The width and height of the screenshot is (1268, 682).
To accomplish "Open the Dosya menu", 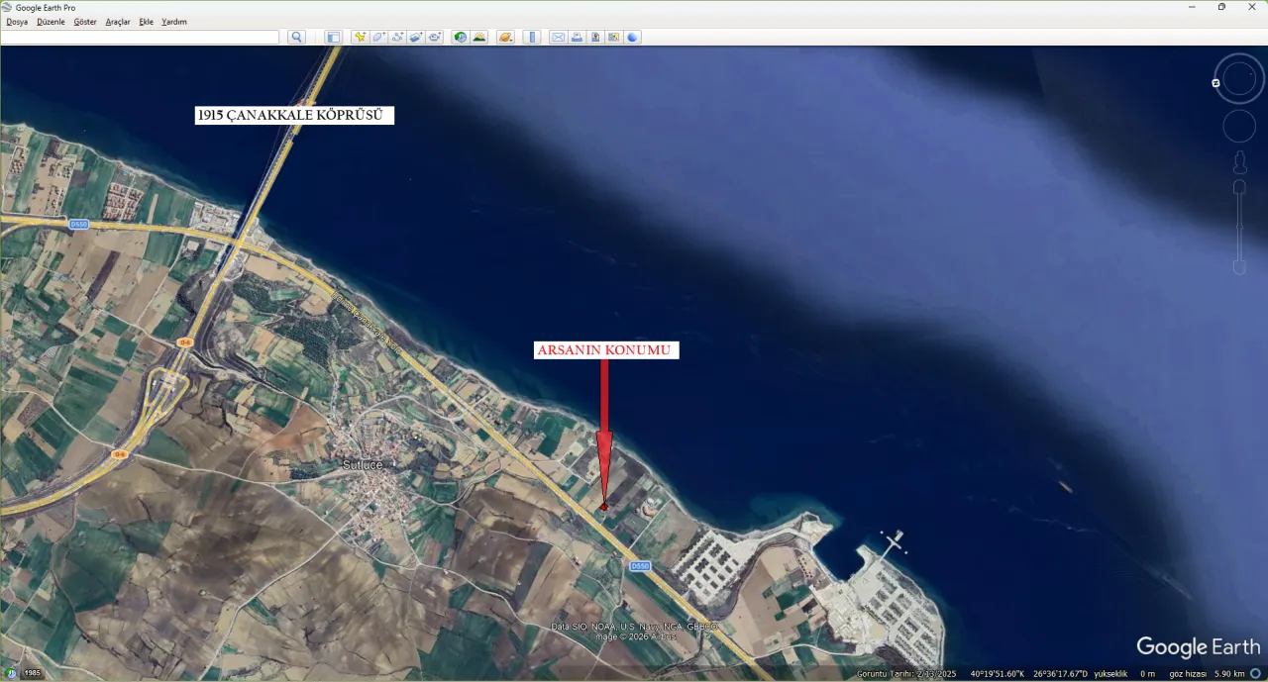I will click(17, 22).
